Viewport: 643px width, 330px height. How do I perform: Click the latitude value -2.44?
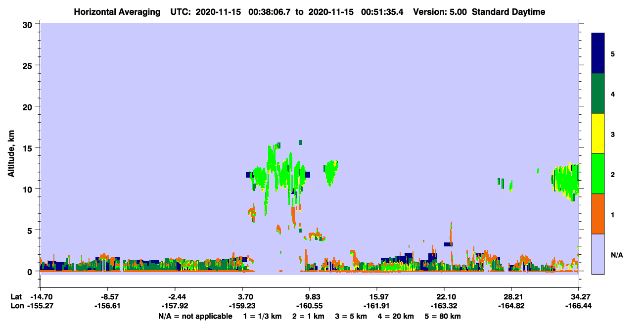coord(177,297)
